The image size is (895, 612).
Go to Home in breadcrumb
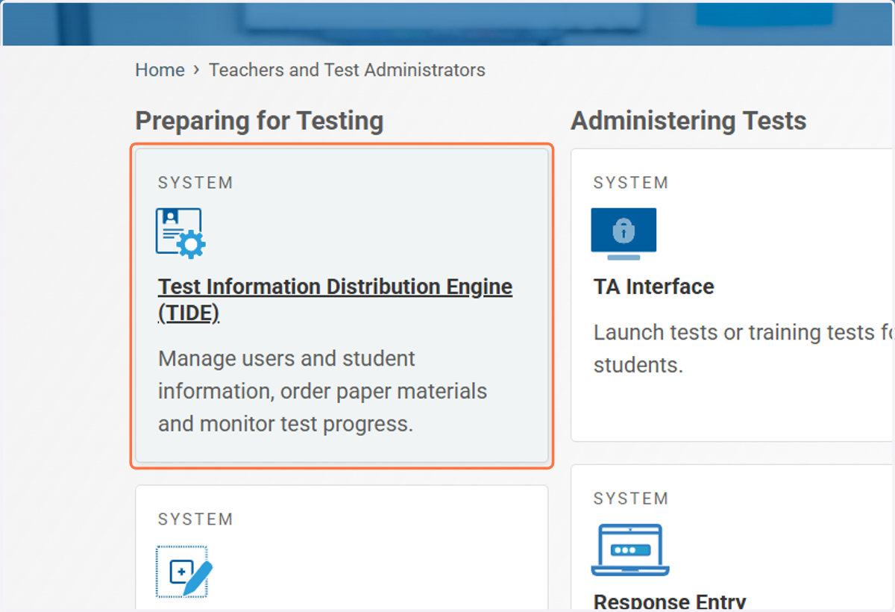[160, 70]
